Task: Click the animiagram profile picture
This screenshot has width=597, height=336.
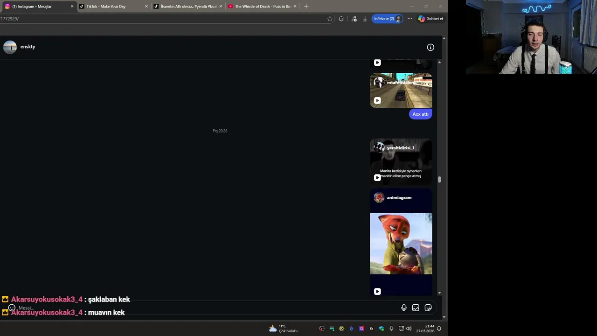Action: coord(379,198)
